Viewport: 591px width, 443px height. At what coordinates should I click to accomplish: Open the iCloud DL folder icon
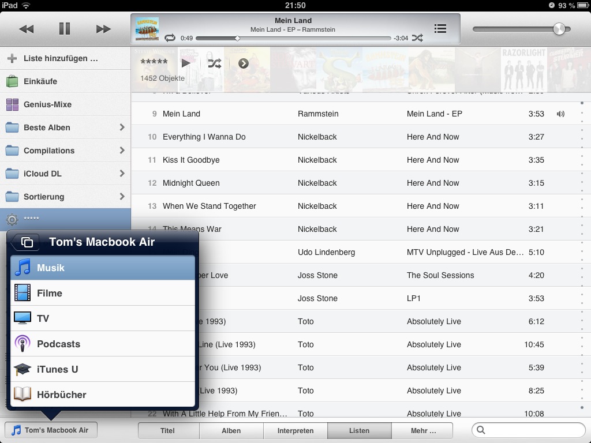[12, 173]
